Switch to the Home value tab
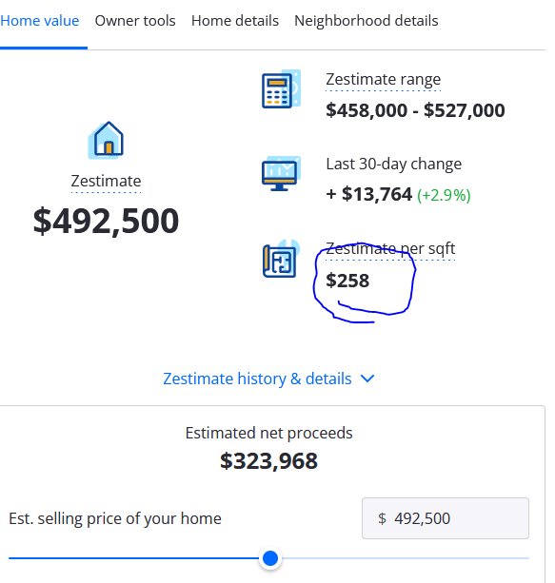Viewport: 555px width, 583px height. click(39, 21)
